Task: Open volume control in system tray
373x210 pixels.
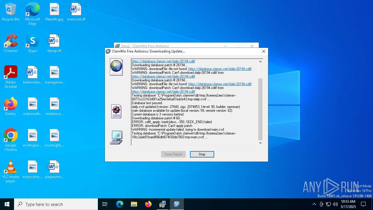Action: tap(335, 204)
